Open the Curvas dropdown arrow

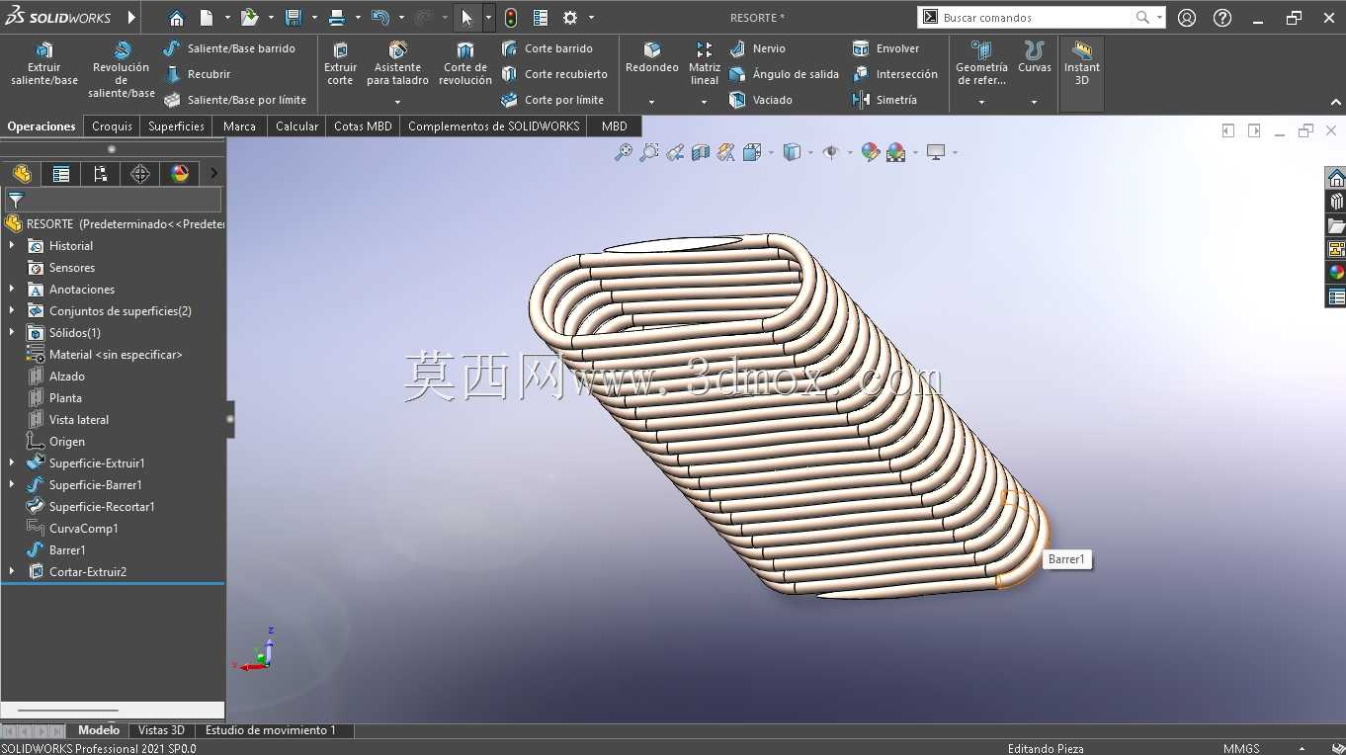point(1035,102)
